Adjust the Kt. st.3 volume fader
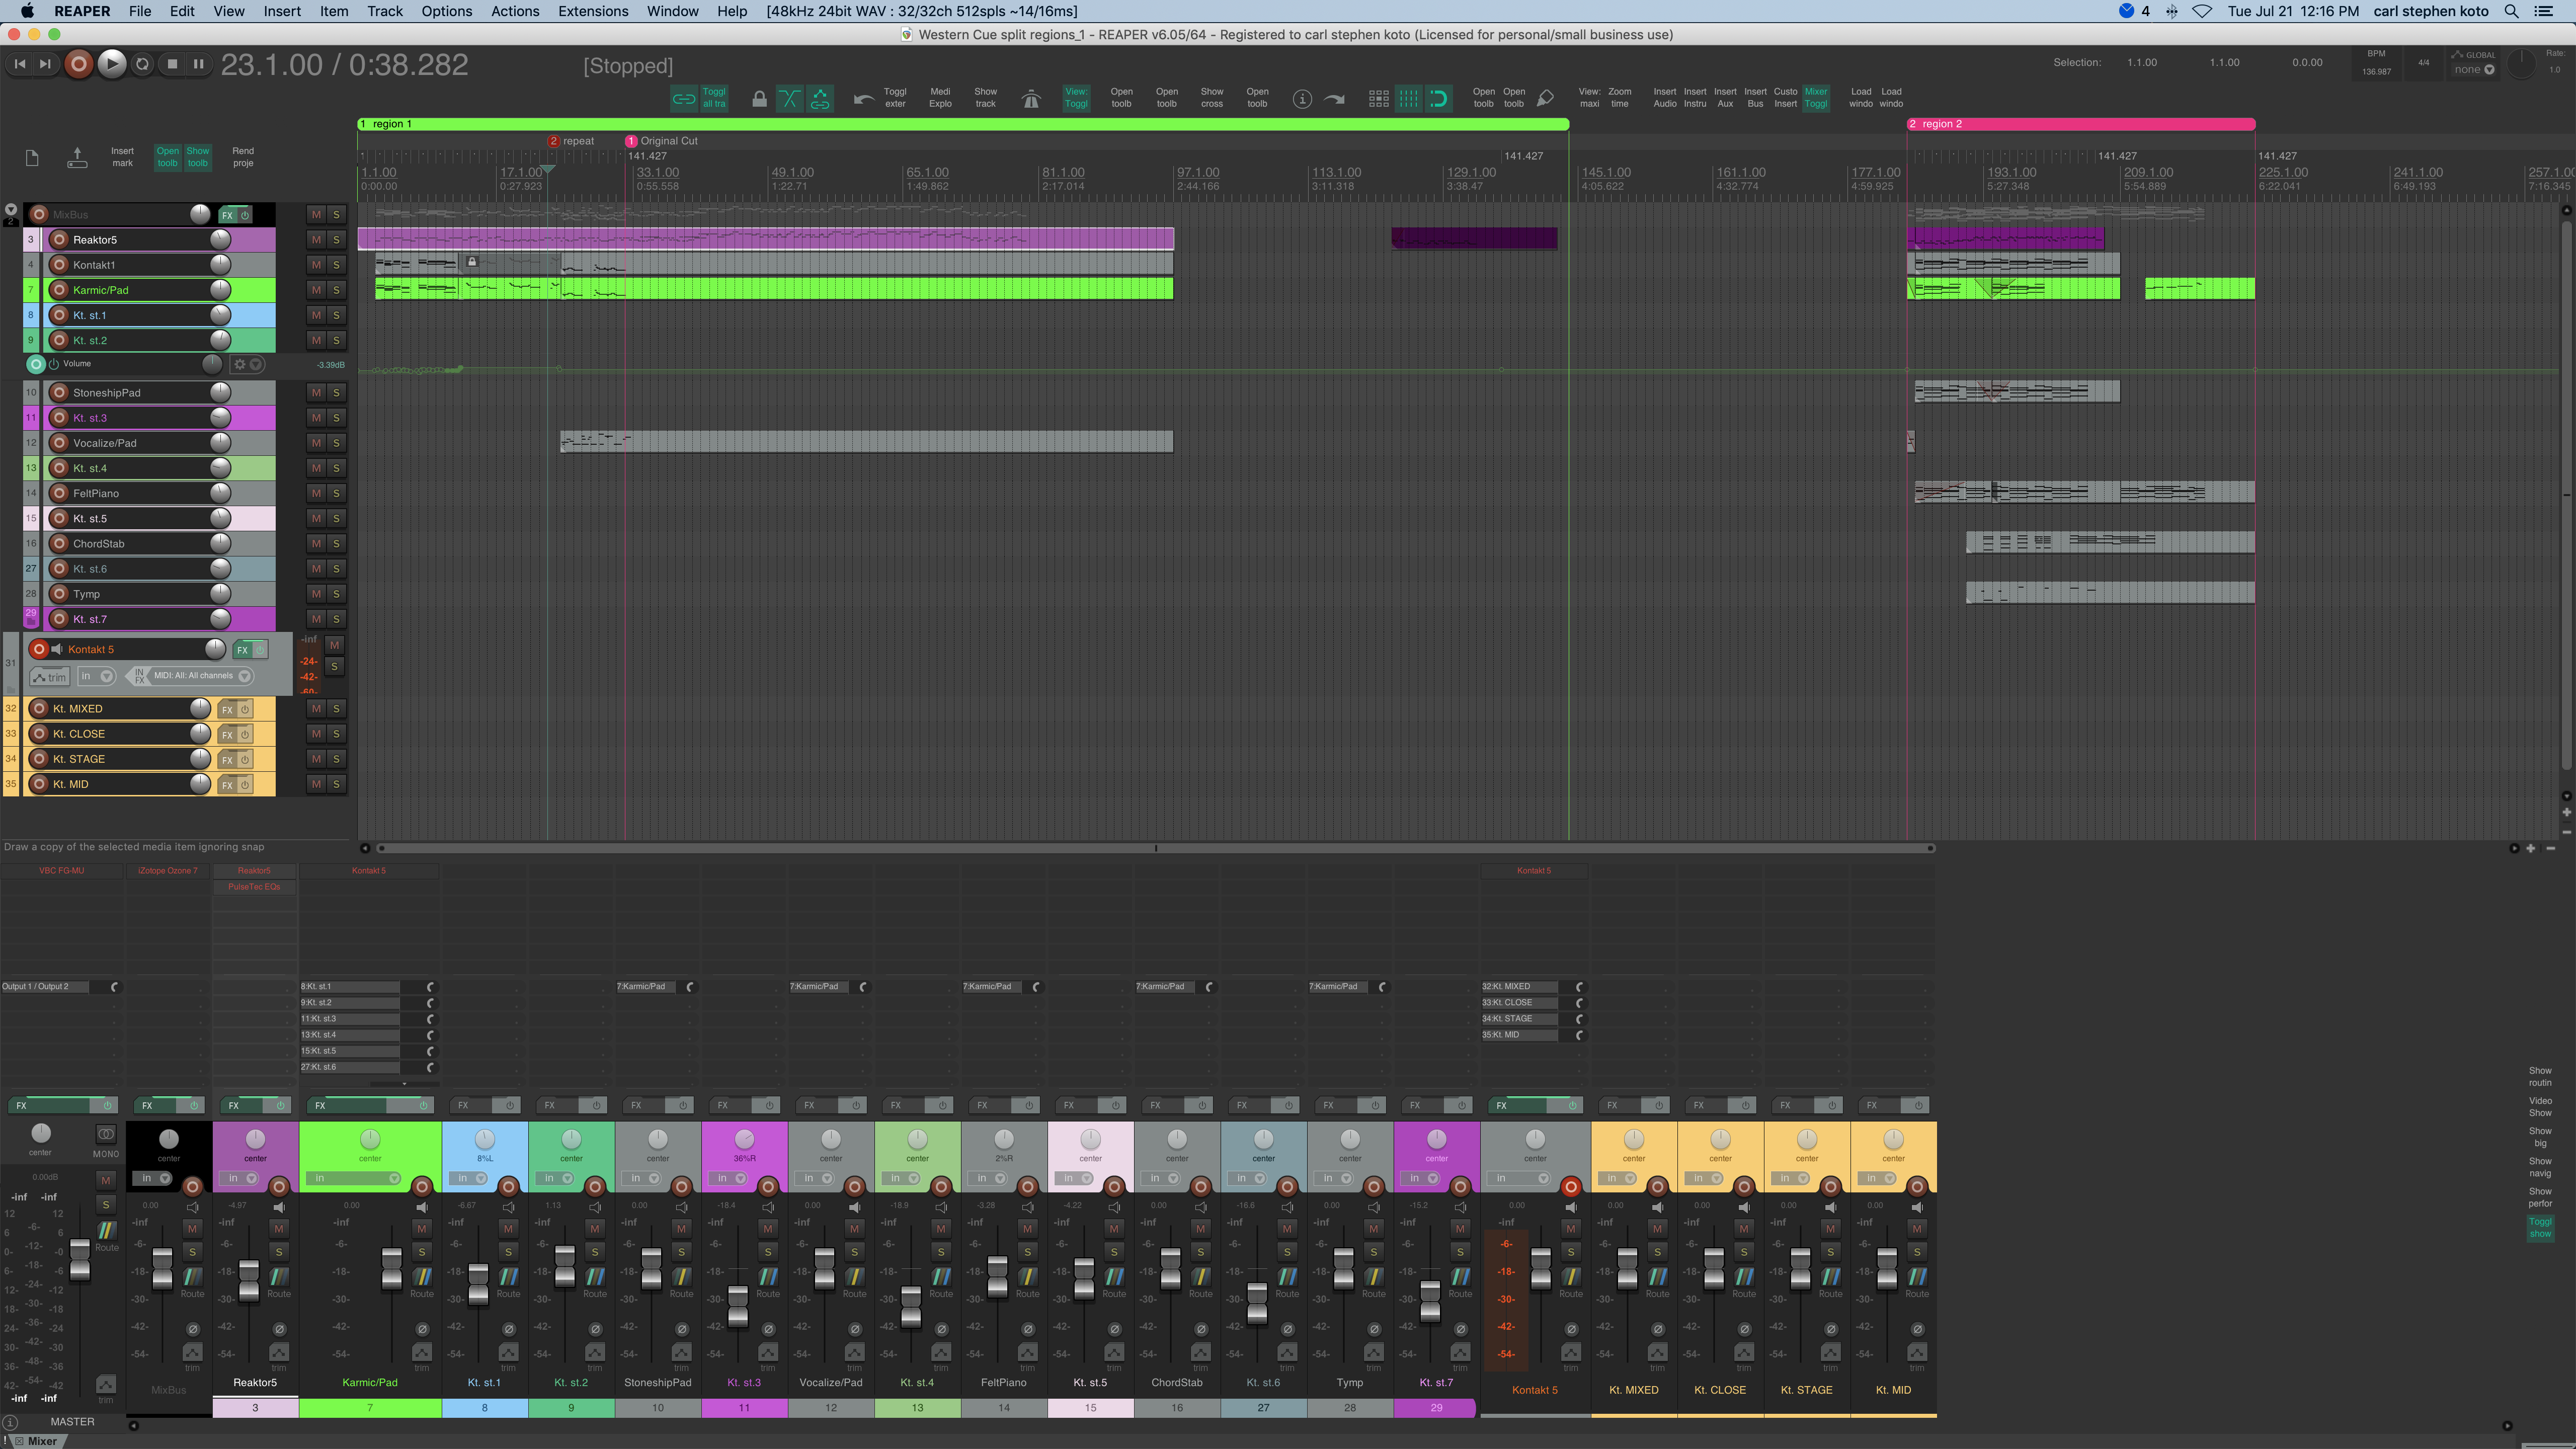This screenshot has height=1449, width=2576. coord(737,1306)
